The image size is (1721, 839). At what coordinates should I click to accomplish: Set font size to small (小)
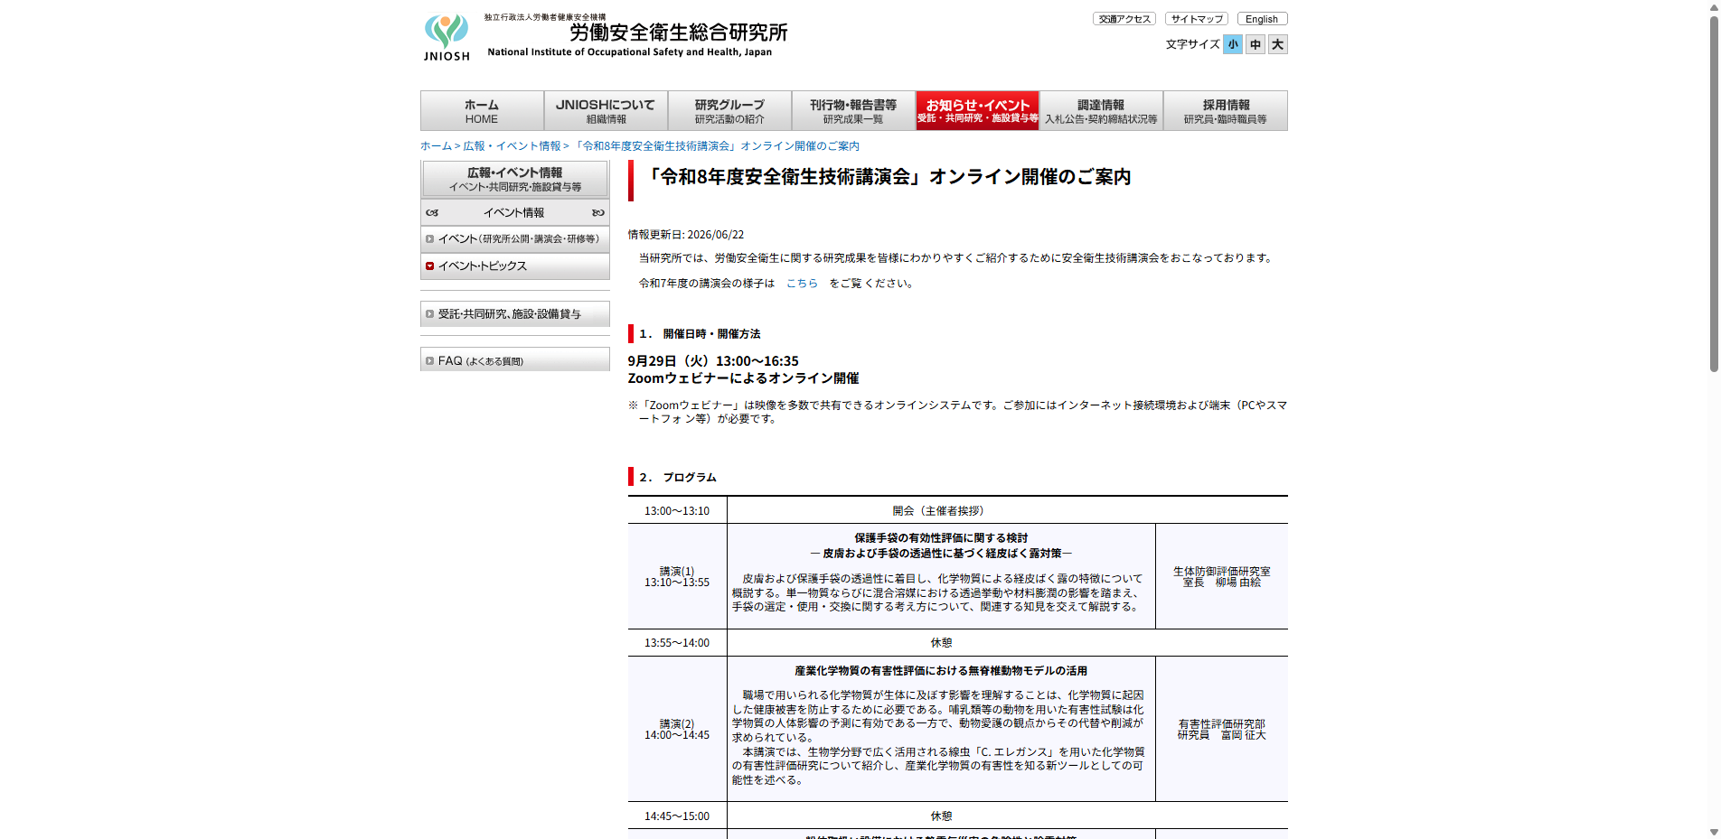coord(1232,44)
